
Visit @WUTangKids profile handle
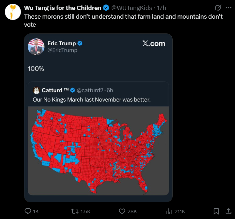(x=131, y=8)
